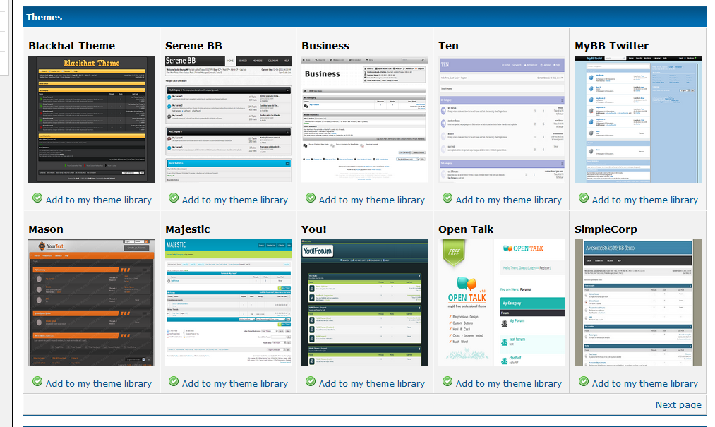
Task: Open the SimpleCorp preview thumbnail
Action: click(638, 303)
